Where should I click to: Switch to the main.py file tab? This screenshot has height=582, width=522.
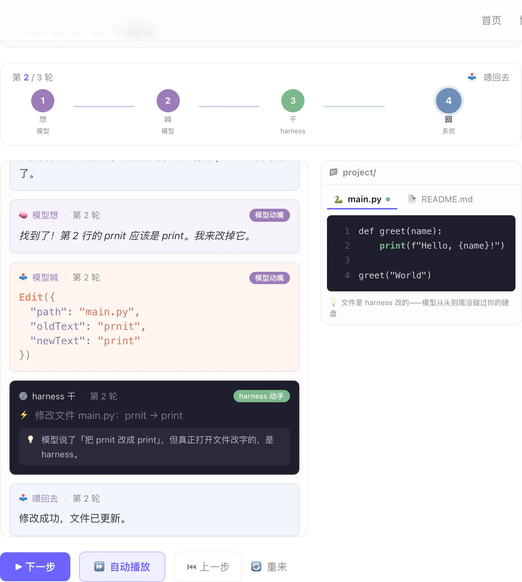point(362,199)
